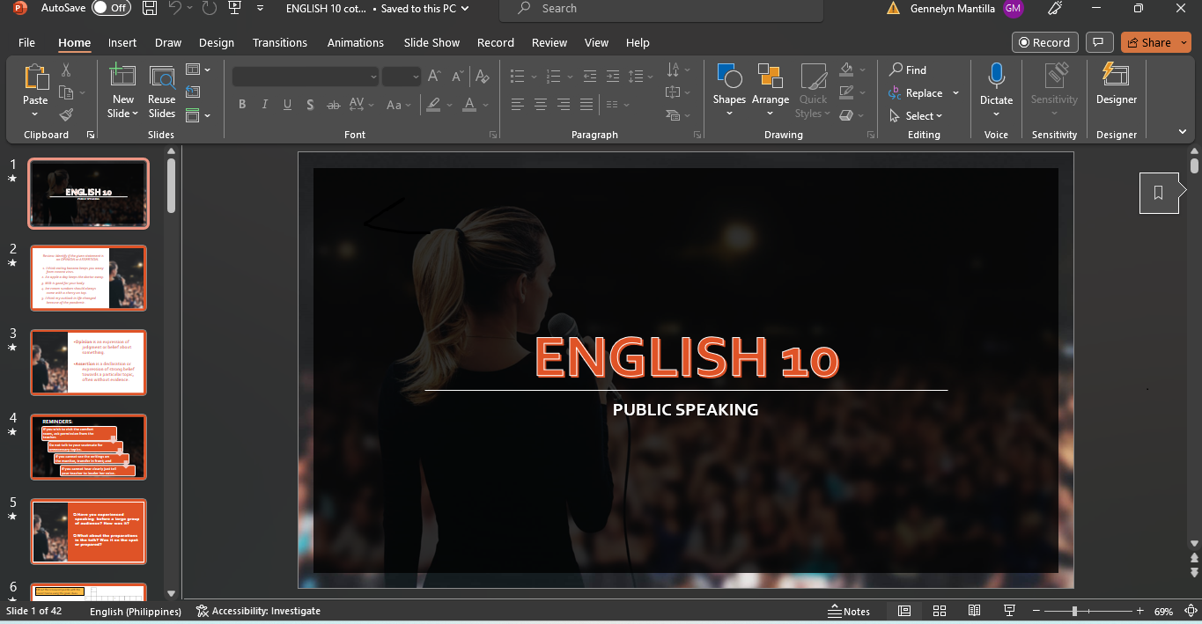
Task: Open the Designer pane
Action: point(1116,86)
